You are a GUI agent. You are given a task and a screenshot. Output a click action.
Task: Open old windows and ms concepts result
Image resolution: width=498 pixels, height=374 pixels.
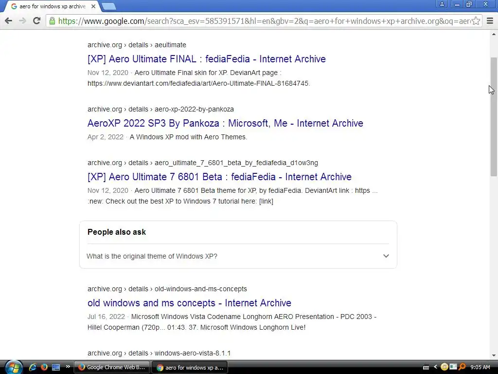click(x=189, y=303)
